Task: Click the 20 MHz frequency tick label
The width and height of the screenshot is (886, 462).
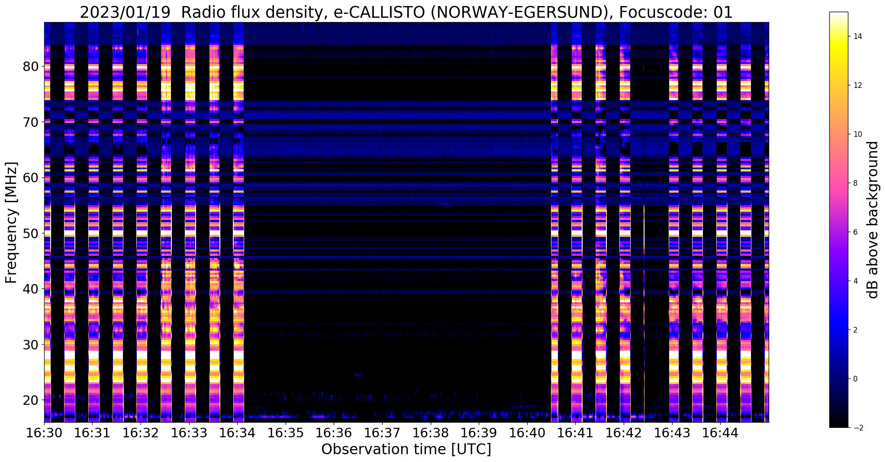Action: (x=31, y=400)
